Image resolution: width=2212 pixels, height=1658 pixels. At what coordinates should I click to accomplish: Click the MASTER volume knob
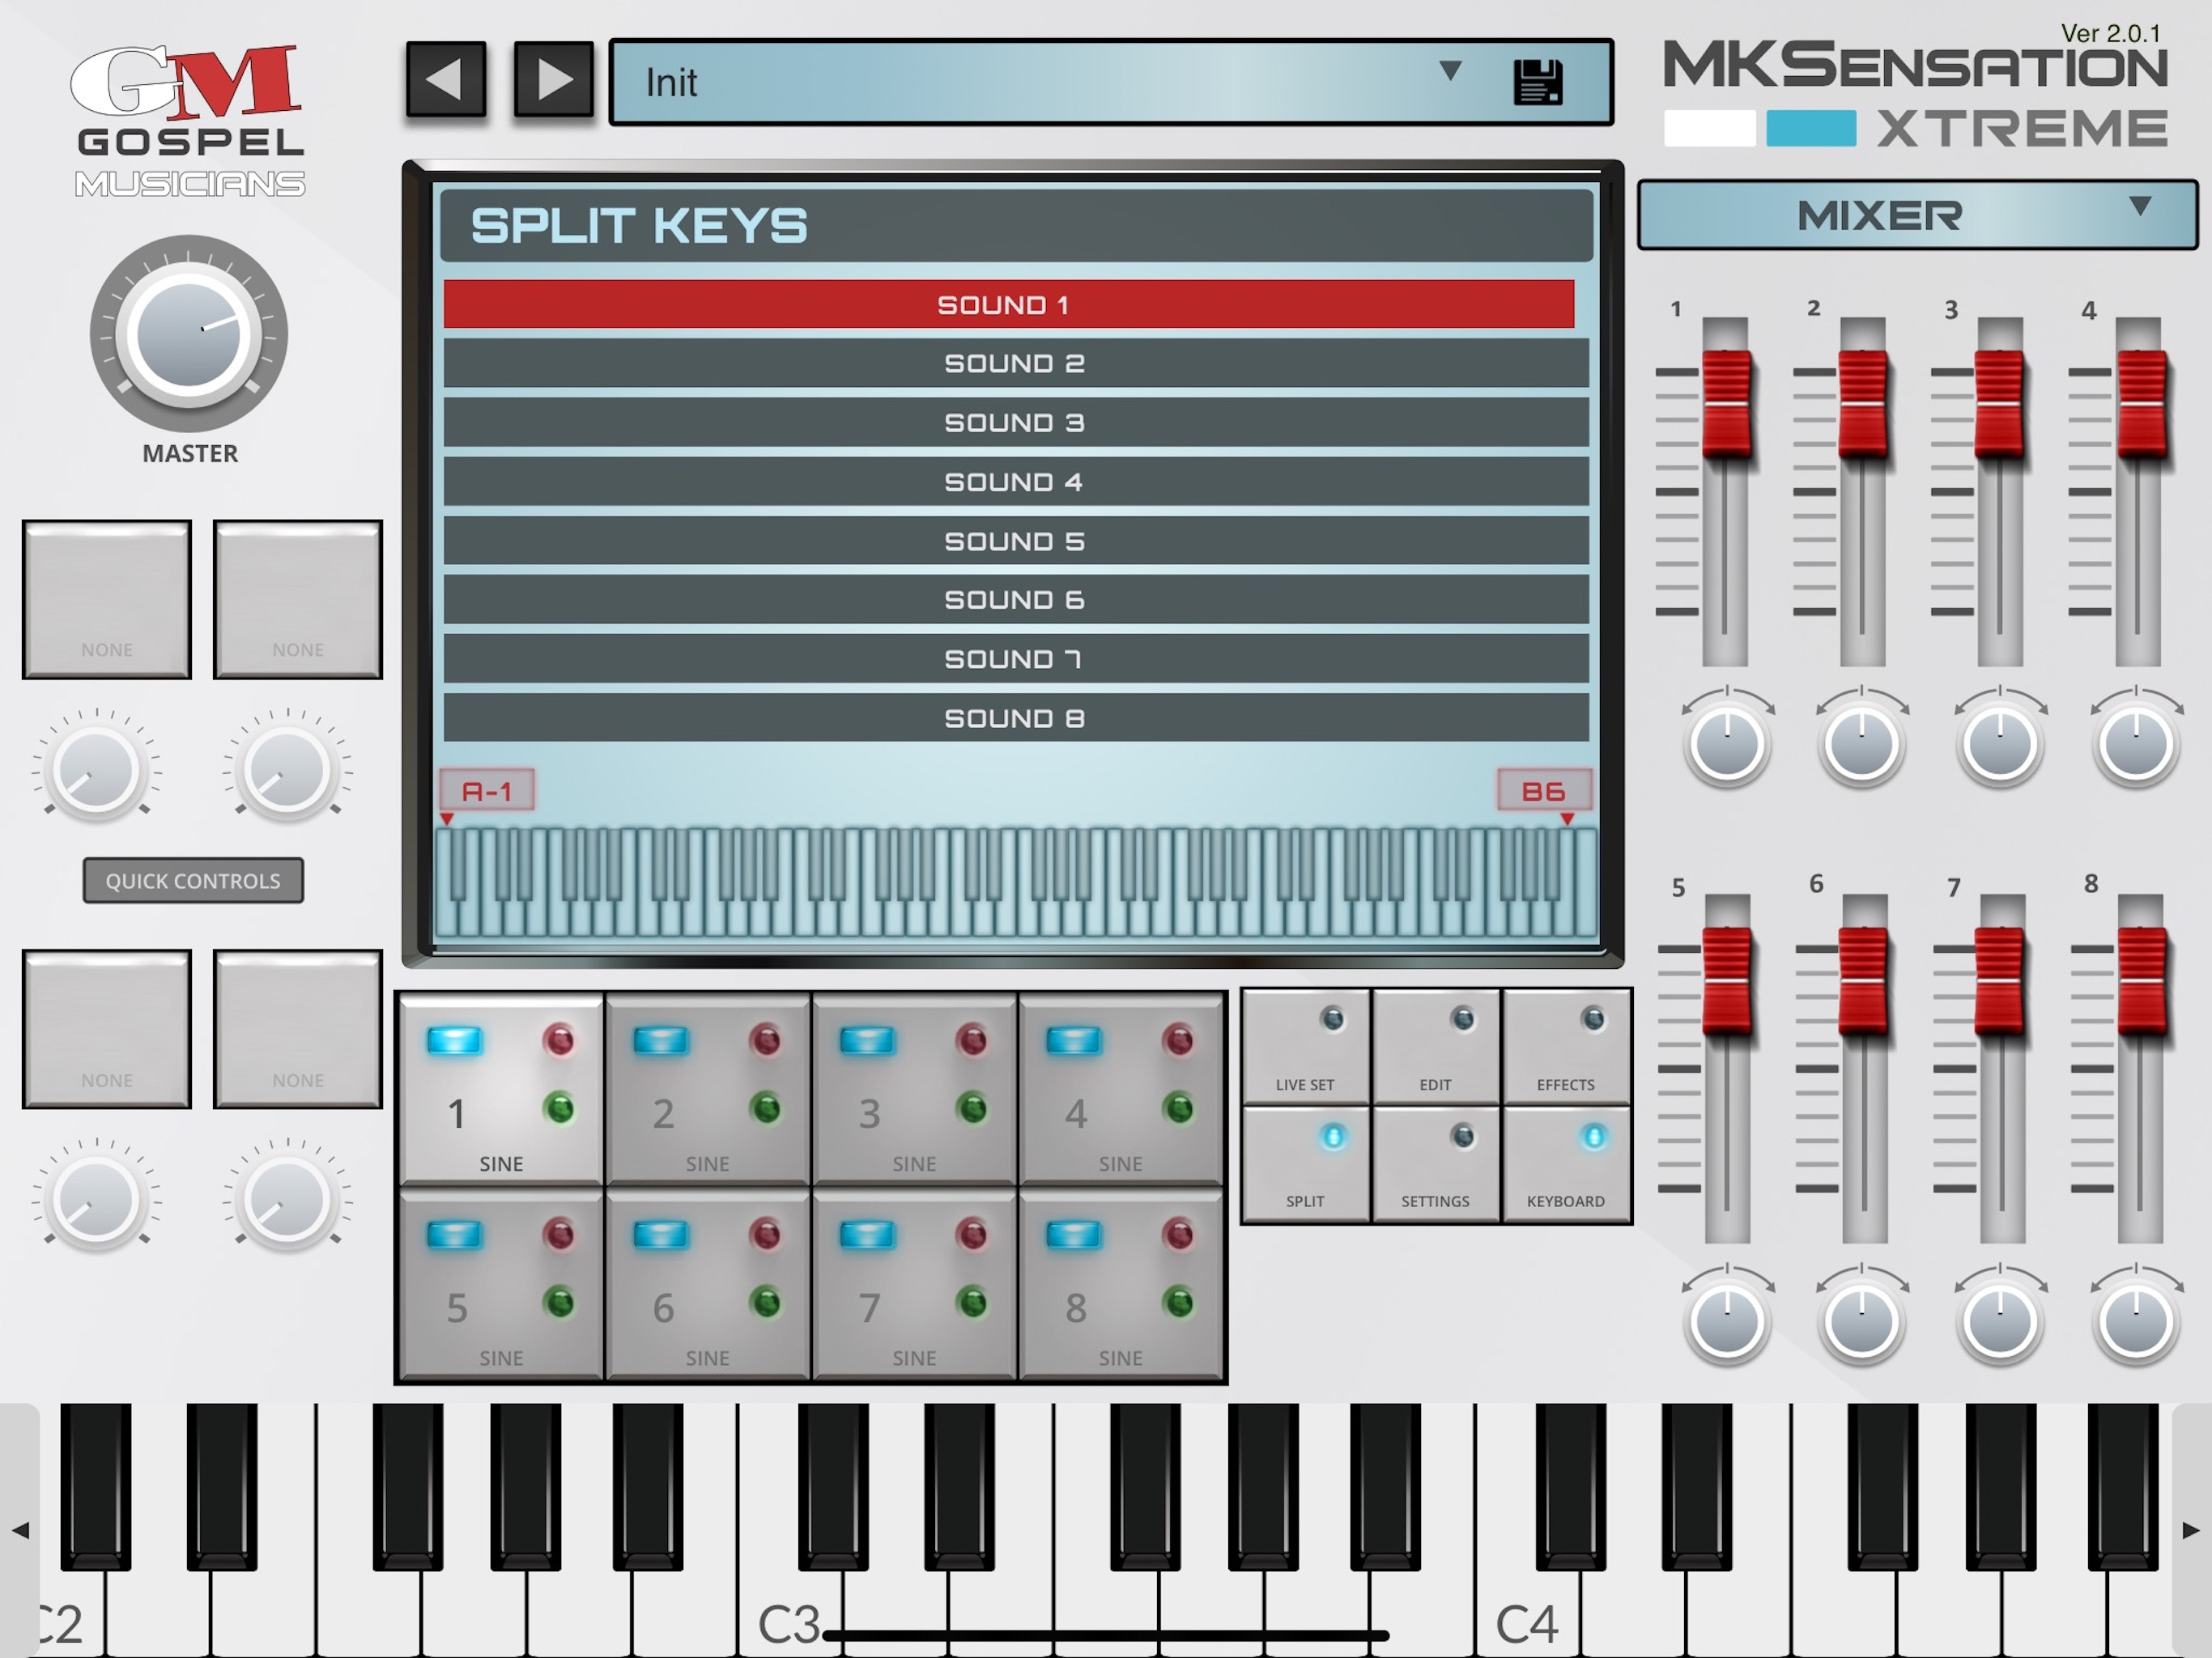click(x=189, y=335)
